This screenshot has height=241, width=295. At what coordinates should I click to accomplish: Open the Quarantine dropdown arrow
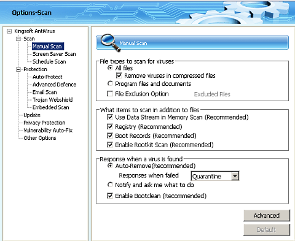[235, 176]
